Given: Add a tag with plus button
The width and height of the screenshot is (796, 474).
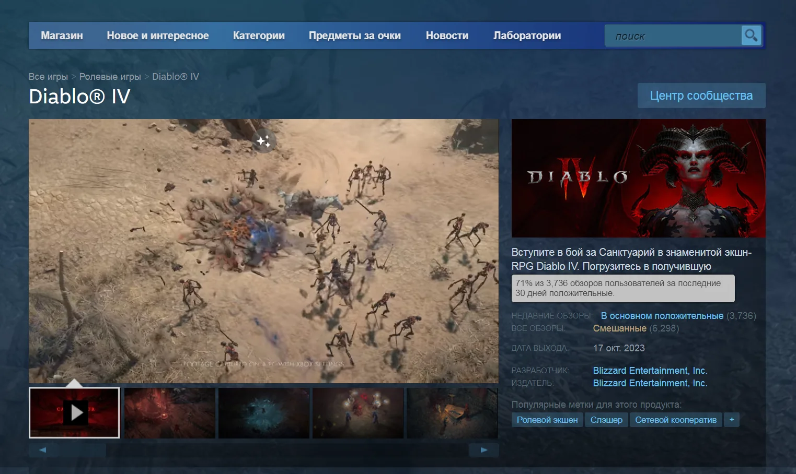Looking at the screenshot, I should [732, 420].
